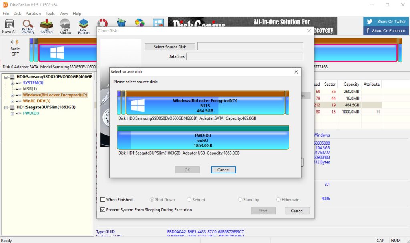Uncheck Prevent System From Sleeping option

[103, 210]
